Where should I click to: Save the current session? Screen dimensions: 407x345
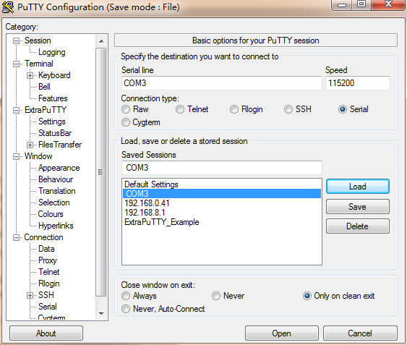click(358, 207)
